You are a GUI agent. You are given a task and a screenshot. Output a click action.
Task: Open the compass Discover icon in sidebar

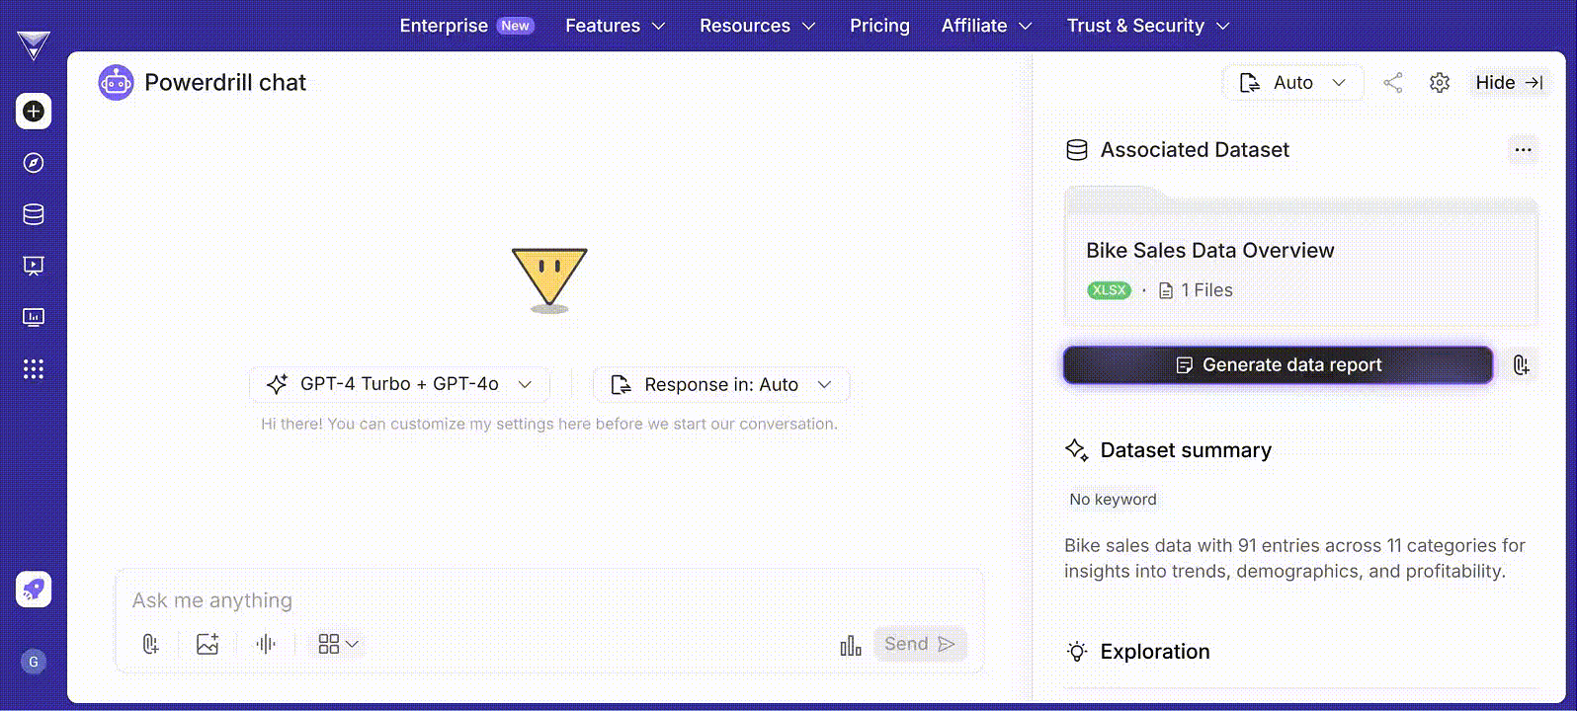coord(34,163)
